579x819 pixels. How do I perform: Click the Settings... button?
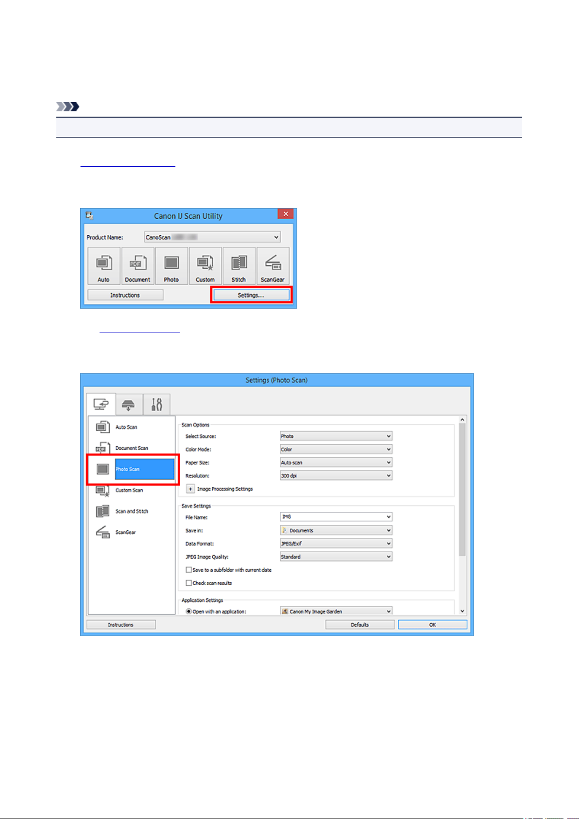click(x=251, y=295)
